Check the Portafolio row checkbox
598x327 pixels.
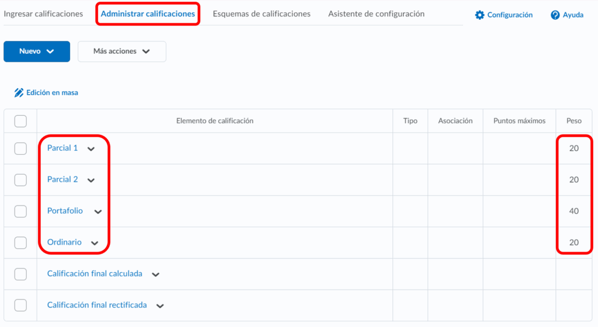click(20, 211)
